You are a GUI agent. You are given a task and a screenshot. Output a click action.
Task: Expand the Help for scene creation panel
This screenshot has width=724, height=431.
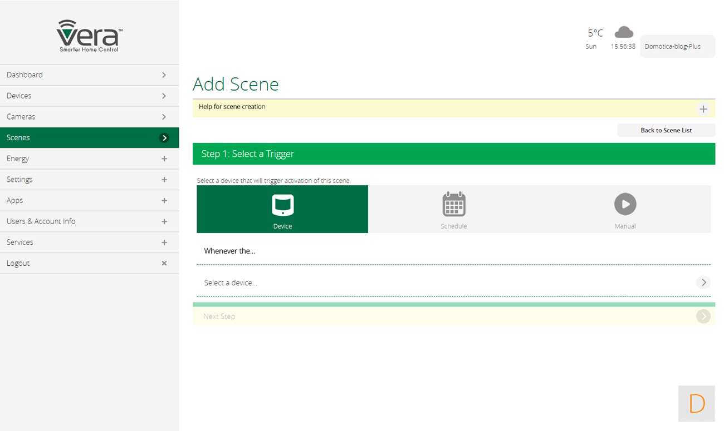pyautogui.click(x=703, y=109)
